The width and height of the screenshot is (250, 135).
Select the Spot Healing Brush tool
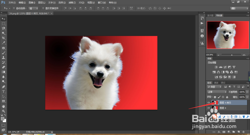click(3, 48)
